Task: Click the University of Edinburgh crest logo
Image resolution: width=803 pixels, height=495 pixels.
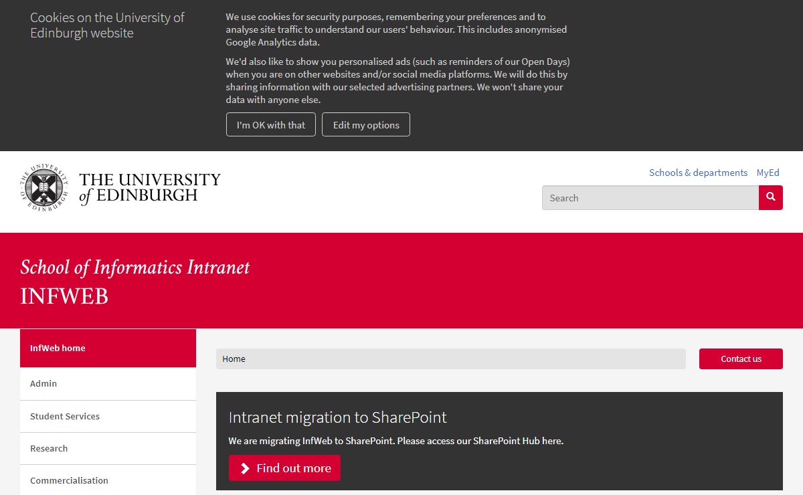Action: 45,187
